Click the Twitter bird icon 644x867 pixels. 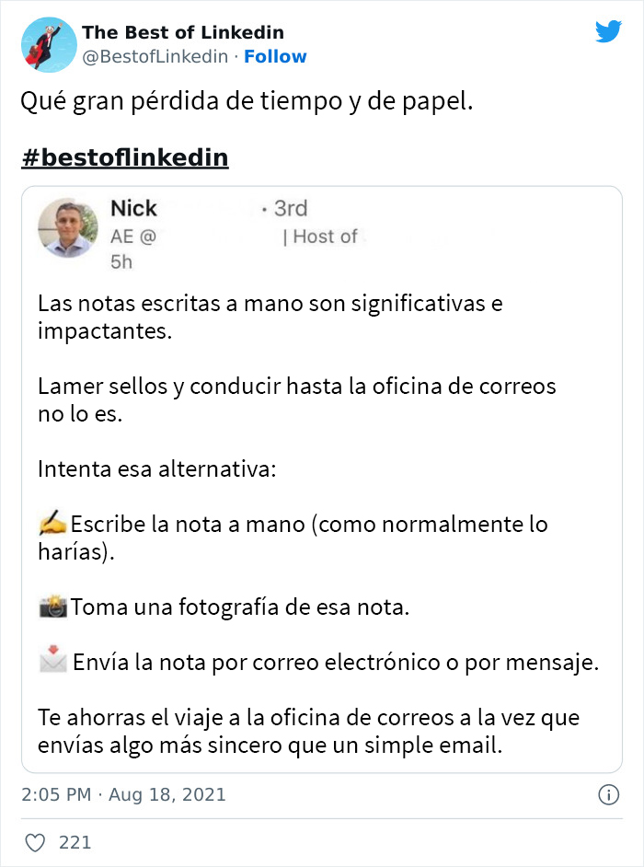(x=609, y=30)
